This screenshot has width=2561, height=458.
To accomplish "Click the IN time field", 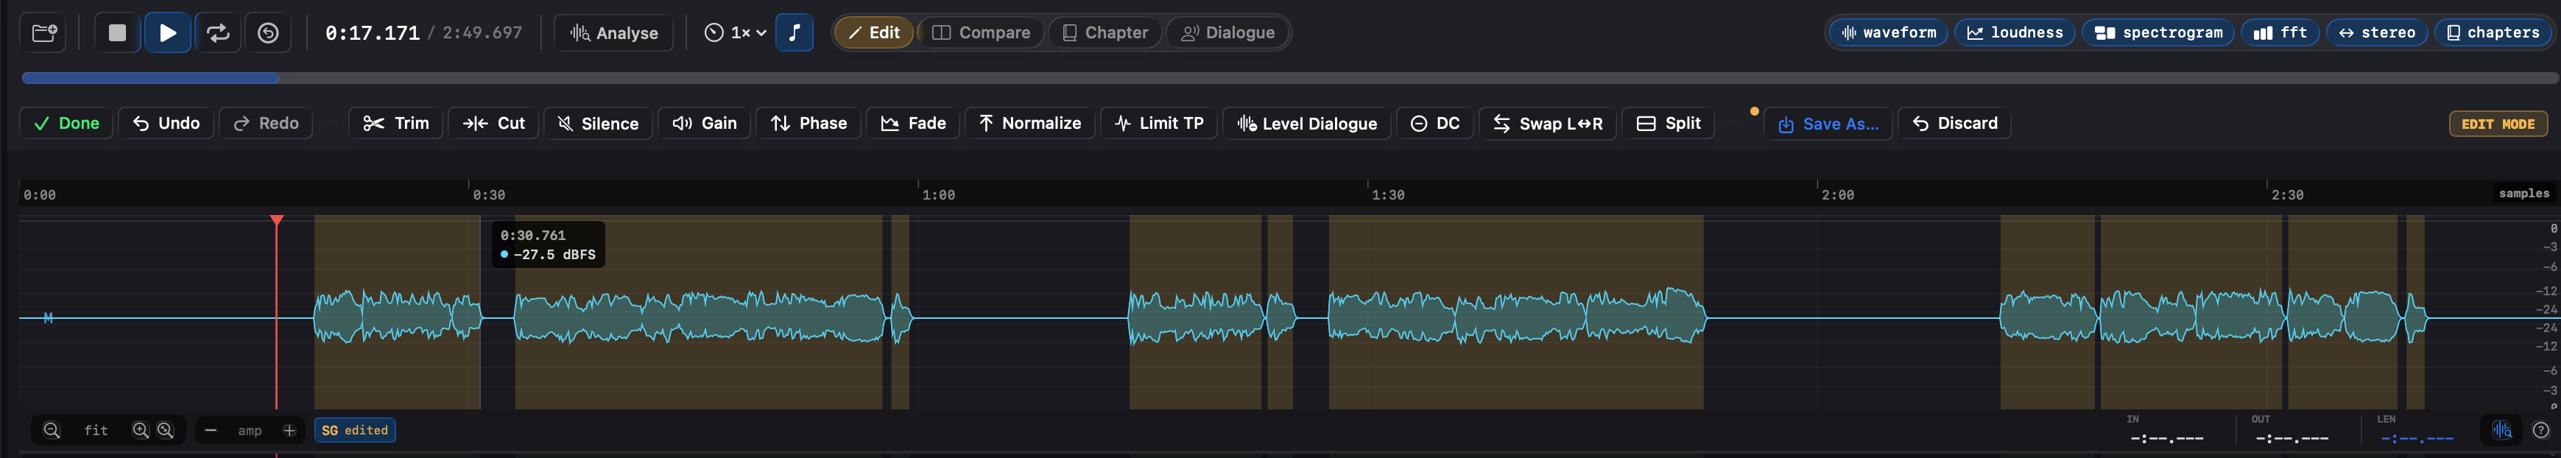I will pyautogui.click(x=2166, y=438).
